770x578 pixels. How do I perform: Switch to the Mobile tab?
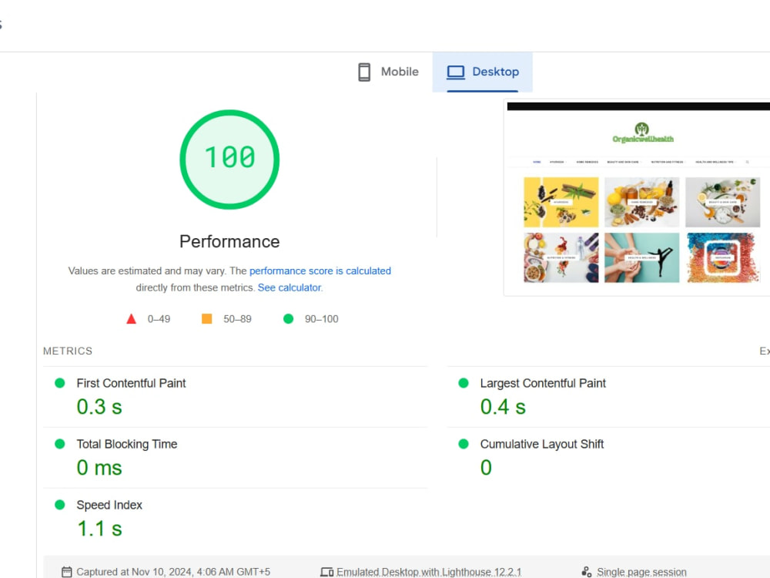coord(388,72)
